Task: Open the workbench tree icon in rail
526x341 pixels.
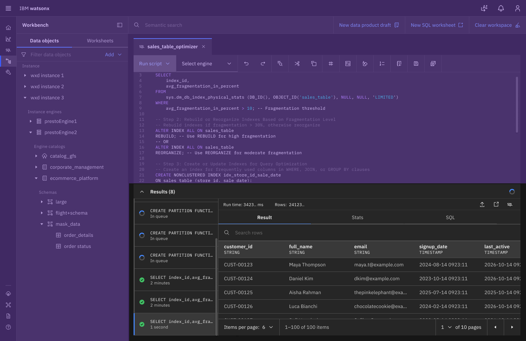Action: 8,61
